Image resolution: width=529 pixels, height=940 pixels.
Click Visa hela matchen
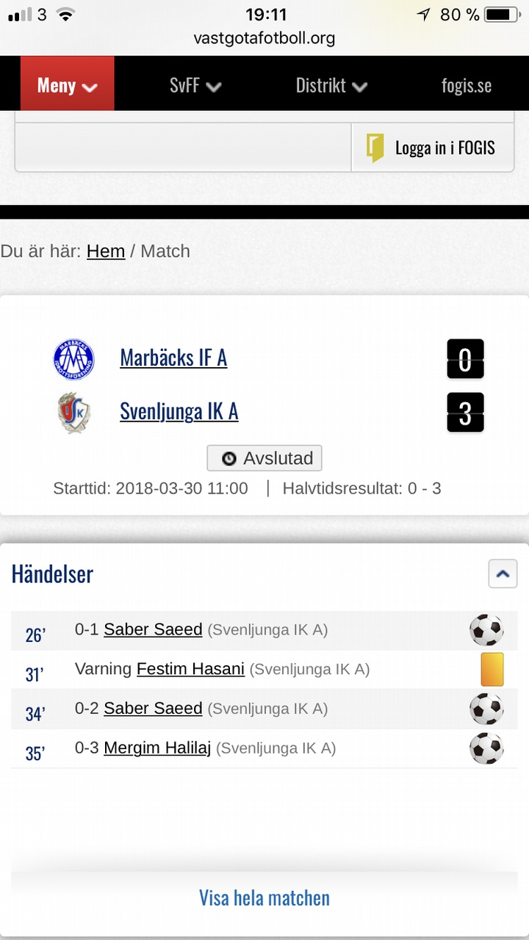coord(264,897)
